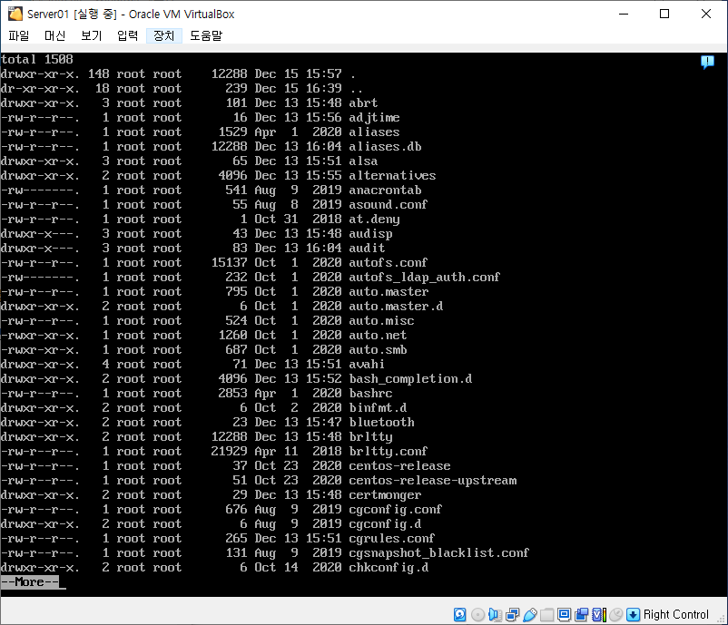Click the 'bluetooth' directory name
728x625 pixels.
pos(381,422)
